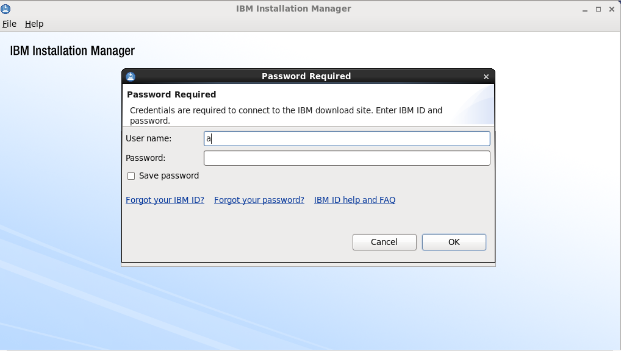Click into the Password input field

[346, 158]
